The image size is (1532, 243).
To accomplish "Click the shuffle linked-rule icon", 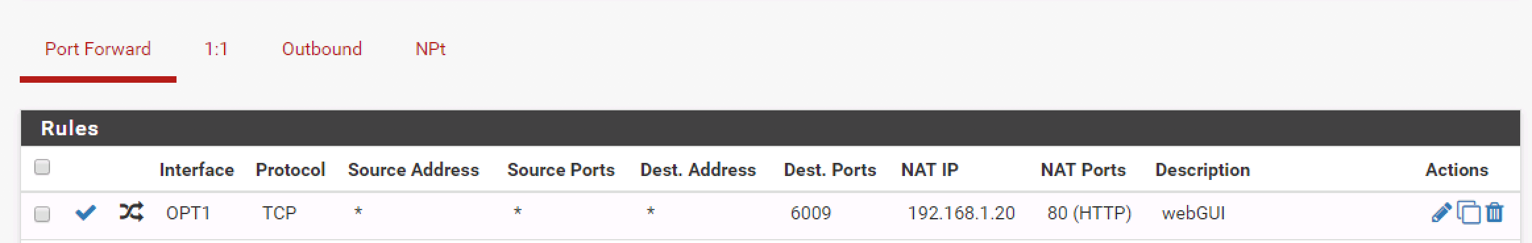I will (131, 211).
